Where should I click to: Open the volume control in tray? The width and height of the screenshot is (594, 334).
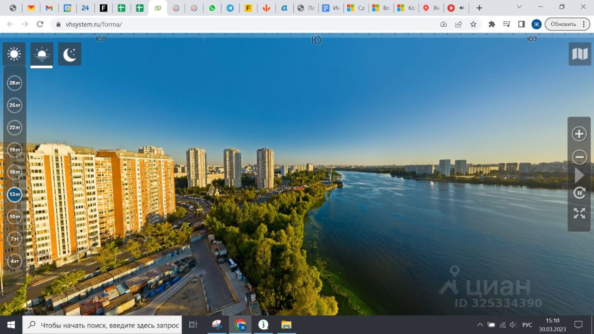[x=513, y=325]
